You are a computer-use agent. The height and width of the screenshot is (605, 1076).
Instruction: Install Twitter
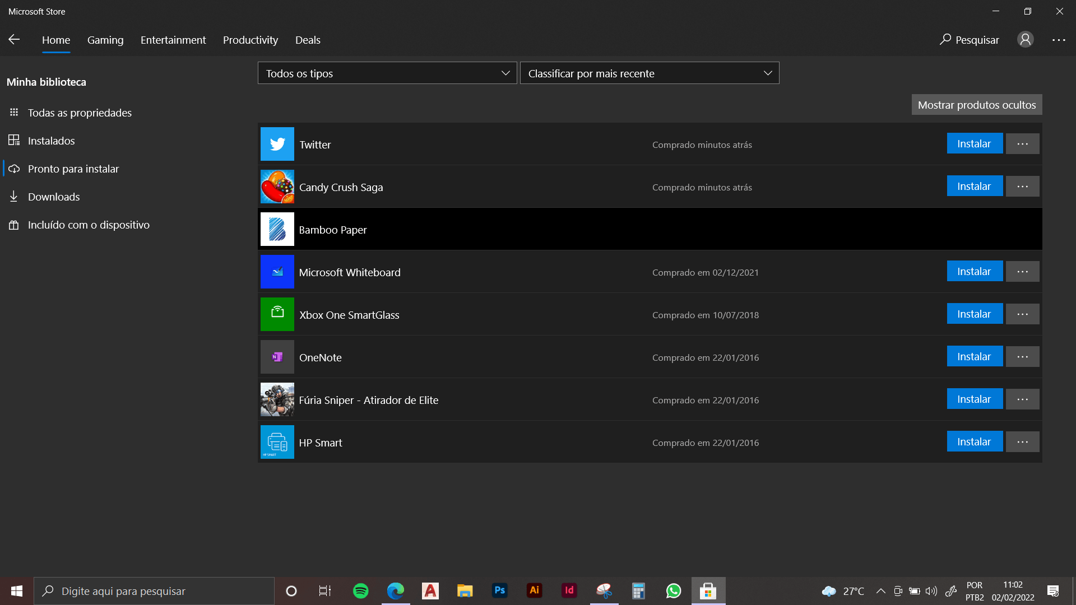tap(975, 143)
